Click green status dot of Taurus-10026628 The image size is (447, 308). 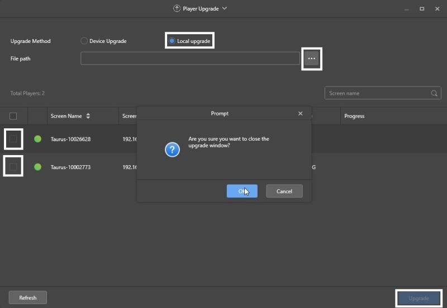(37, 139)
